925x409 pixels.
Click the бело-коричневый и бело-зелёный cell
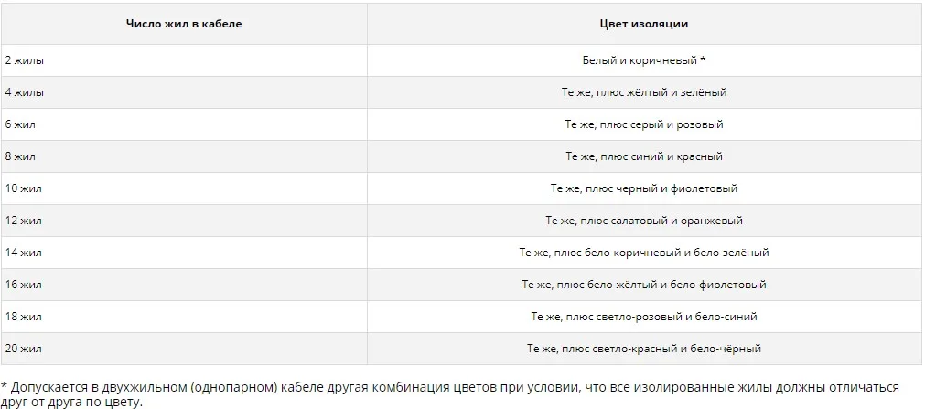coord(643,253)
